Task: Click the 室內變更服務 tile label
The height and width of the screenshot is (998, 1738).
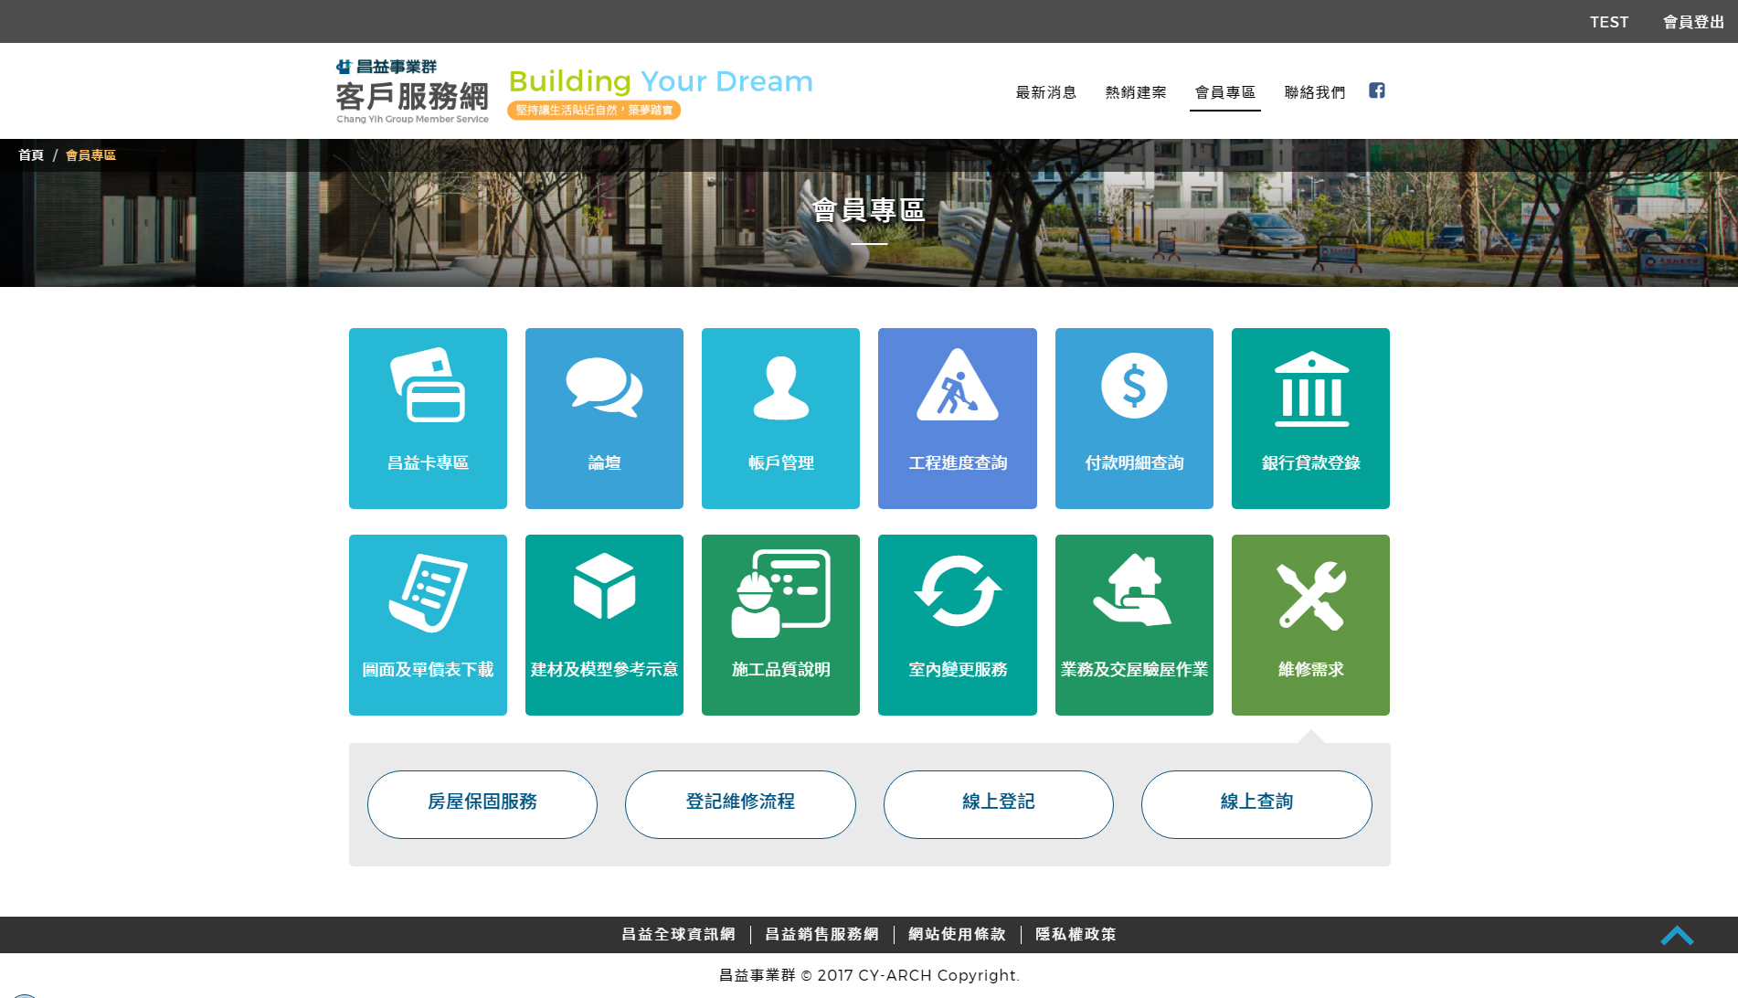Action: click(958, 670)
